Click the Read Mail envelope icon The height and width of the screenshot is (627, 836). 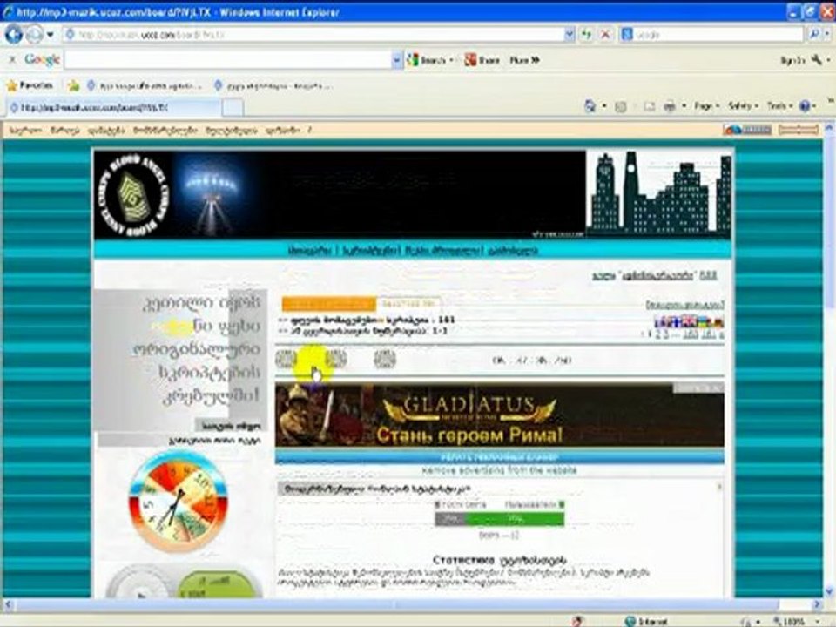pos(650,106)
